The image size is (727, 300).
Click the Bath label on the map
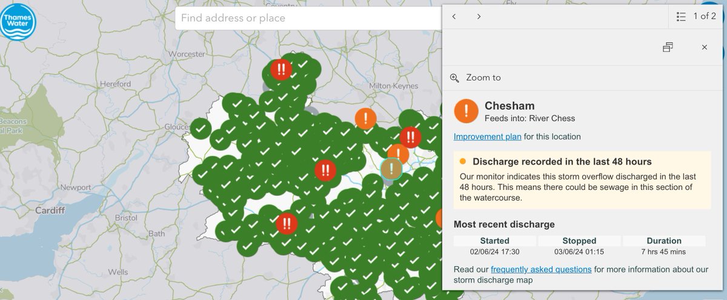pyautogui.click(x=156, y=233)
